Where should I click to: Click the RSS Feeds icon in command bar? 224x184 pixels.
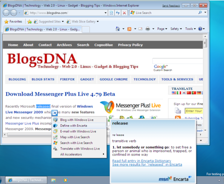point(129,29)
